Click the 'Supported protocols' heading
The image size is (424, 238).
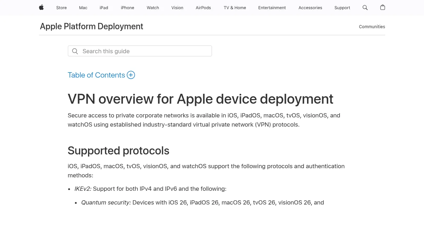tap(118, 151)
